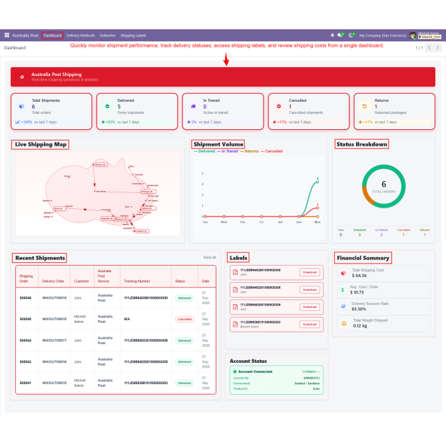
Task: Download label 111JD895403801000930300
Action: (x=310, y=272)
